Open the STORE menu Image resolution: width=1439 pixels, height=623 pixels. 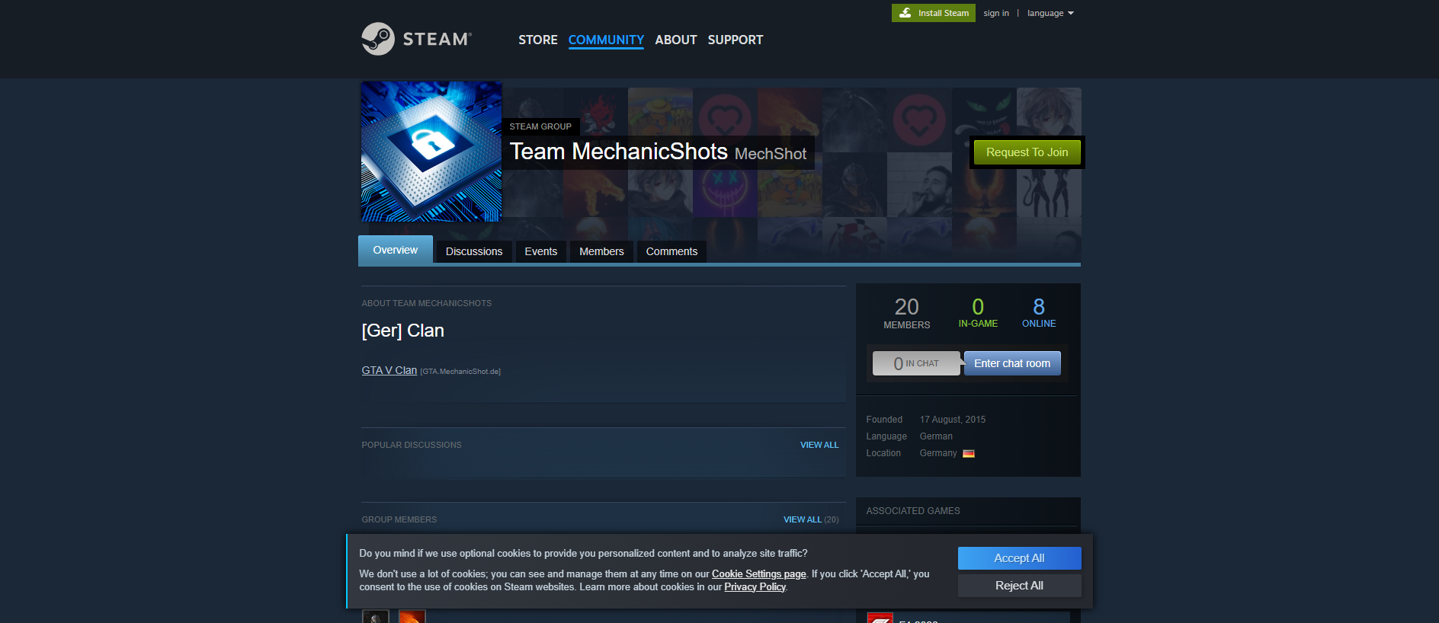pos(538,40)
